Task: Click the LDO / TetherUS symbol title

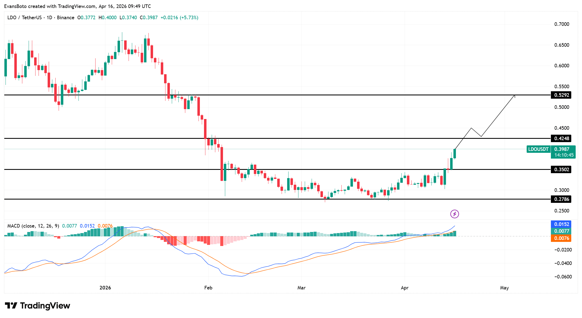Action: click(x=25, y=18)
